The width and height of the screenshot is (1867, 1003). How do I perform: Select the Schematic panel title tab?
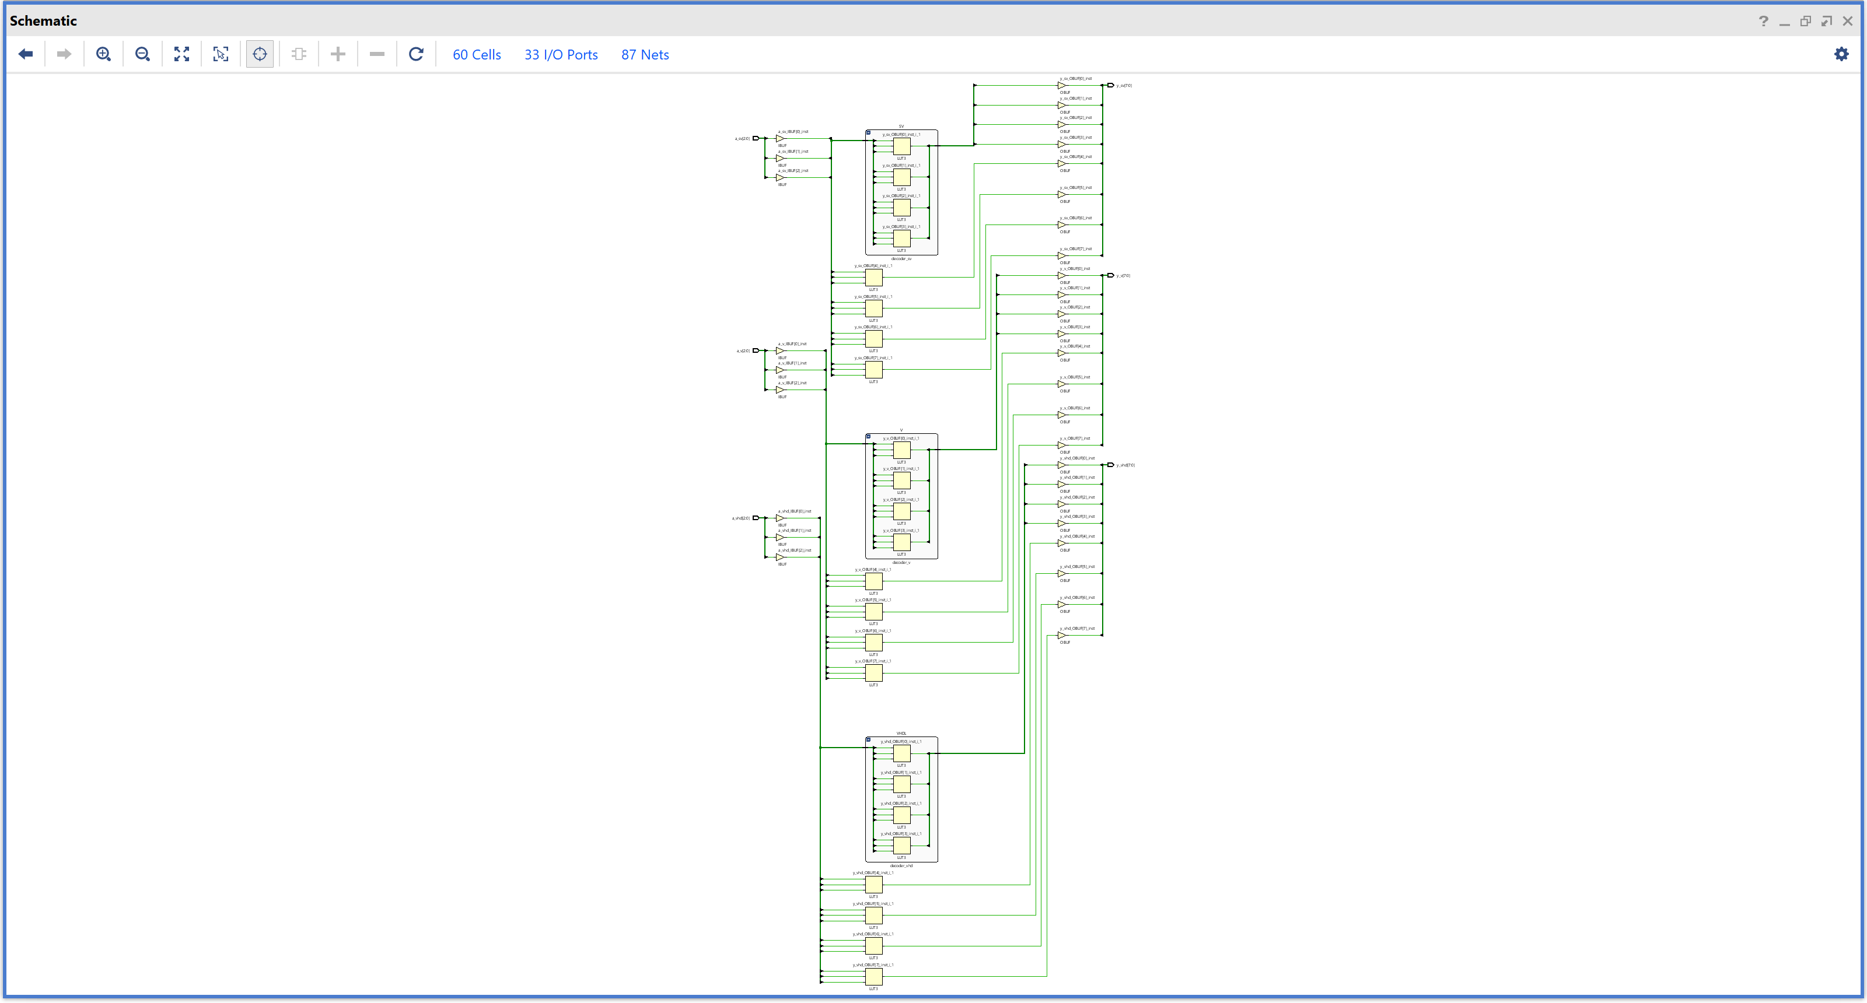(x=44, y=21)
